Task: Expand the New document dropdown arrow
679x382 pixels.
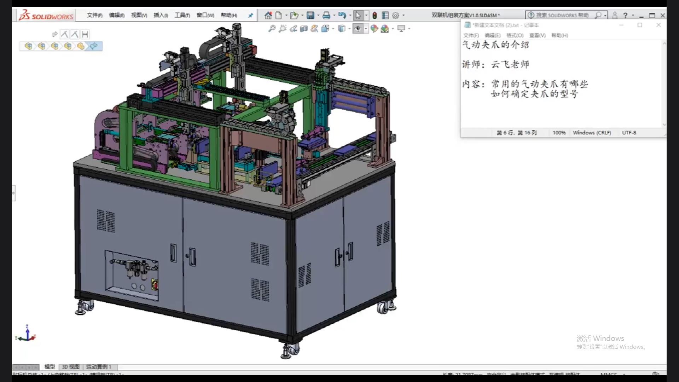Action: tap(286, 15)
